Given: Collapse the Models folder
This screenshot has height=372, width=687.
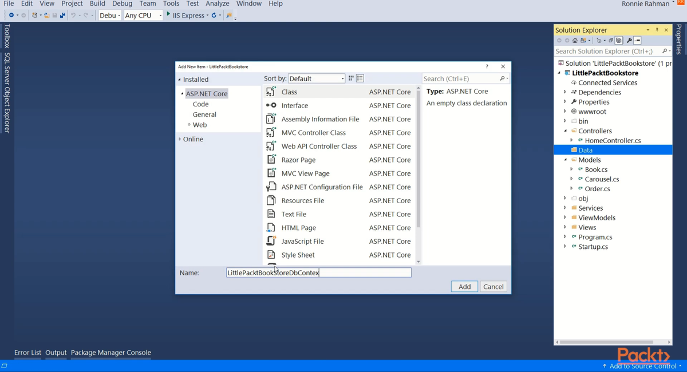Looking at the screenshot, I should tap(565, 160).
